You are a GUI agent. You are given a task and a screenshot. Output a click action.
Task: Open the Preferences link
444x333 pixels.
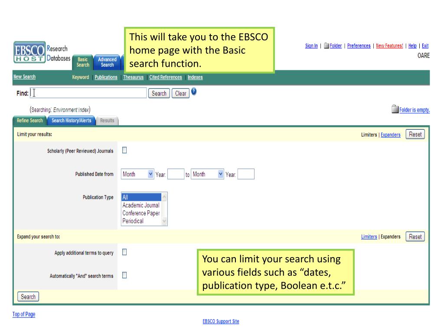tap(359, 46)
